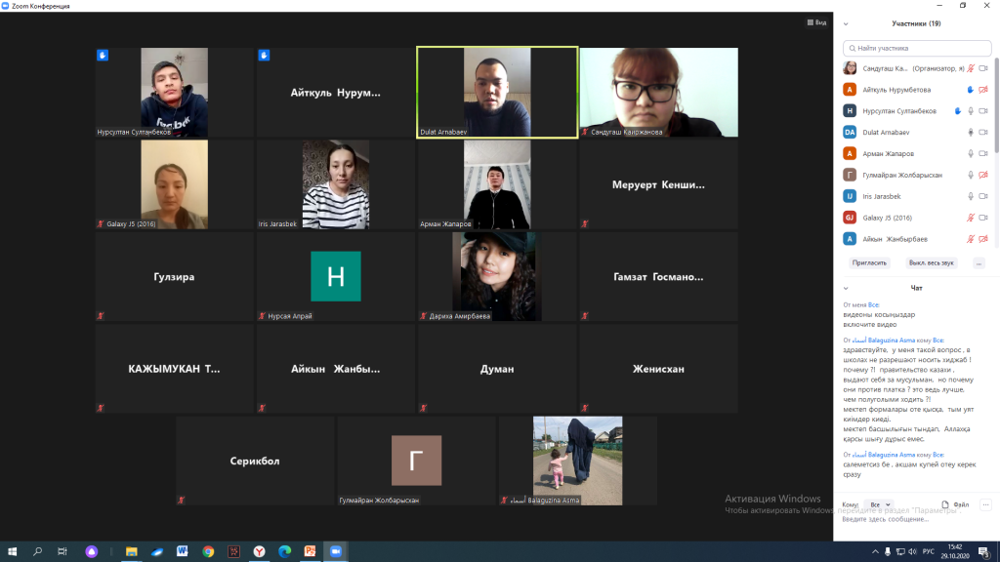Open the Вид view layout menu
The height and width of the screenshot is (562, 1000).
(x=816, y=22)
